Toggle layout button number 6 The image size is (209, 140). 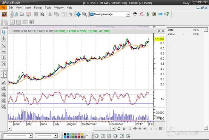pyautogui.click(x=128, y=136)
